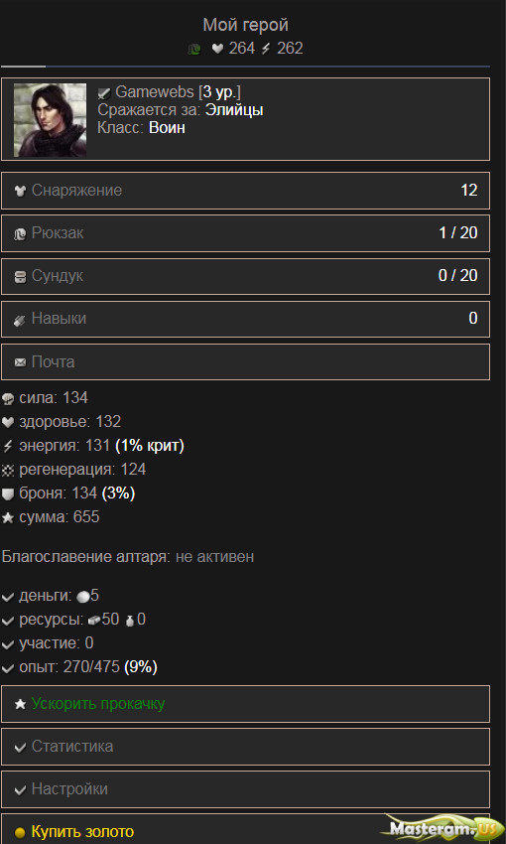Open the Снаряжение equipment section

[246, 191]
